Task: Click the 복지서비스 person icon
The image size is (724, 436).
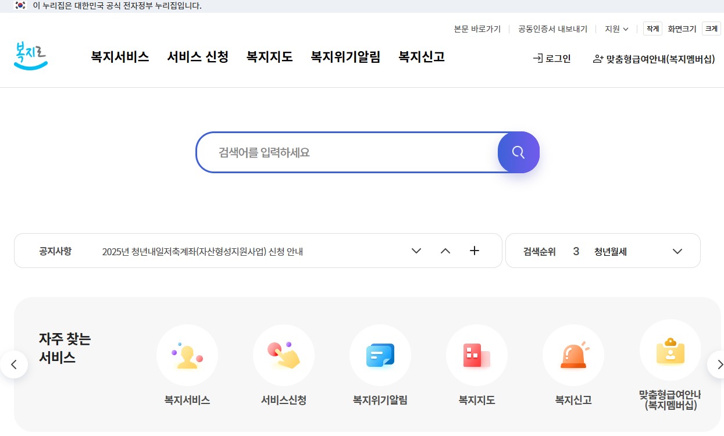Action: click(187, 355)
